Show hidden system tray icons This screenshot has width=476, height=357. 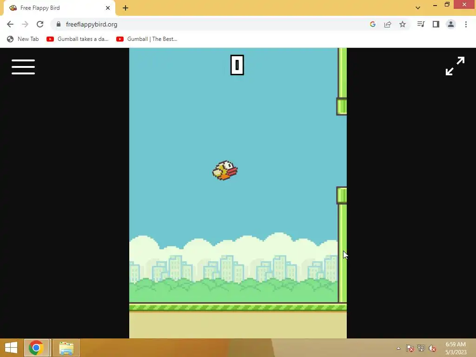(398, 348)
